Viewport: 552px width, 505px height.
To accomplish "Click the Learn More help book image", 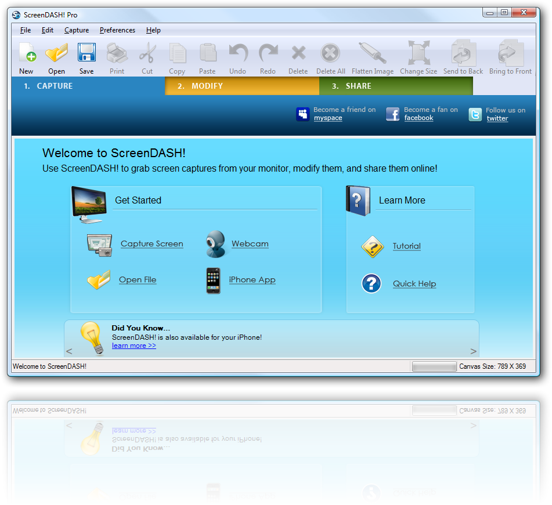I will coord(358,201).
